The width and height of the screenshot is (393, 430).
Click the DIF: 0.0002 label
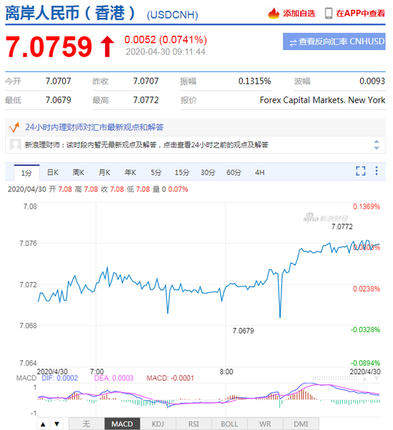pos(60,378)
